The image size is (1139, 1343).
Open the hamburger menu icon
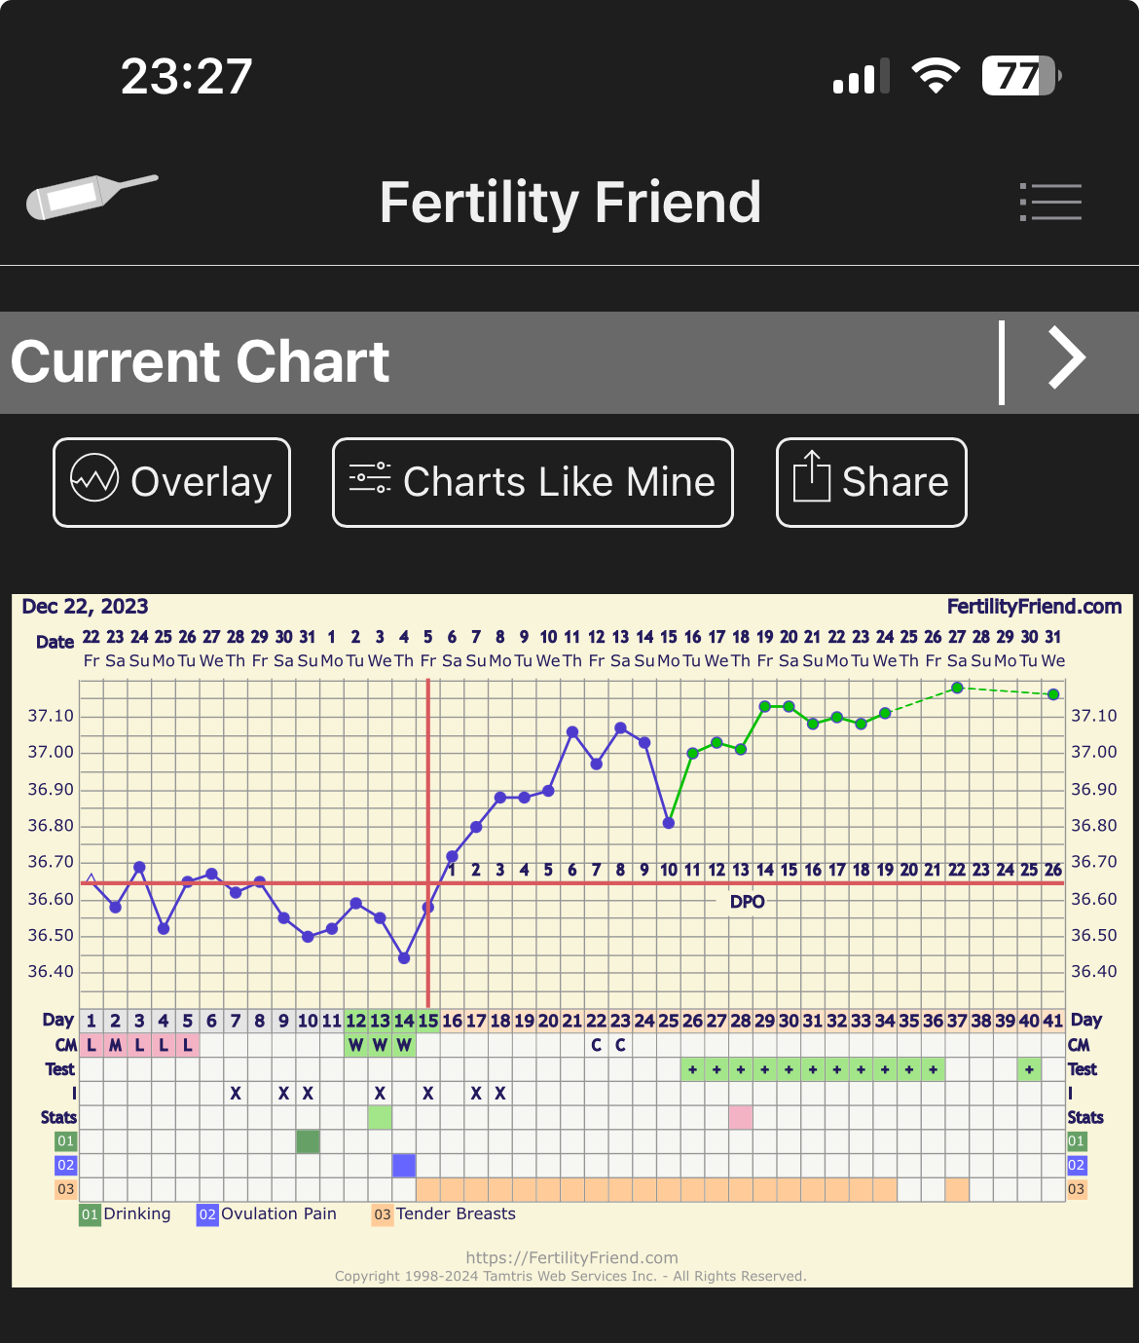click(x=1050, y=202)
